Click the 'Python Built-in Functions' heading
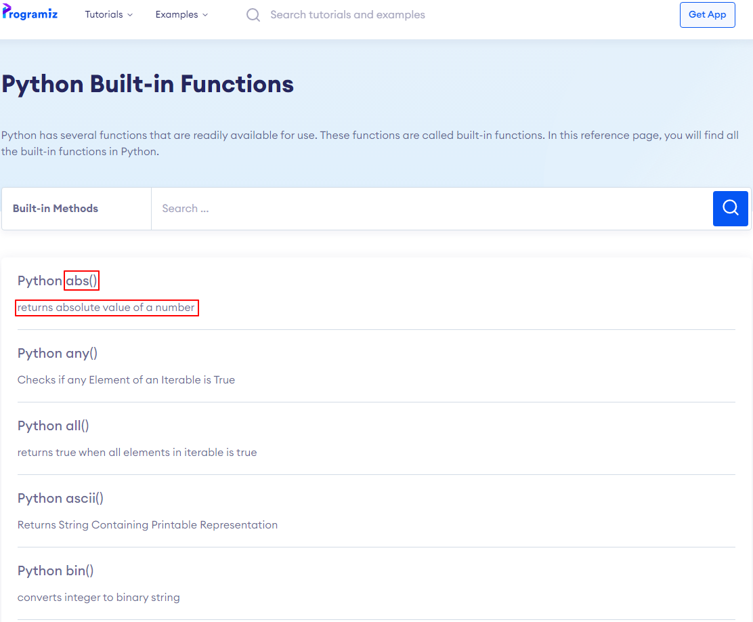This screenshot has width=753, height=622. [148, 84]
